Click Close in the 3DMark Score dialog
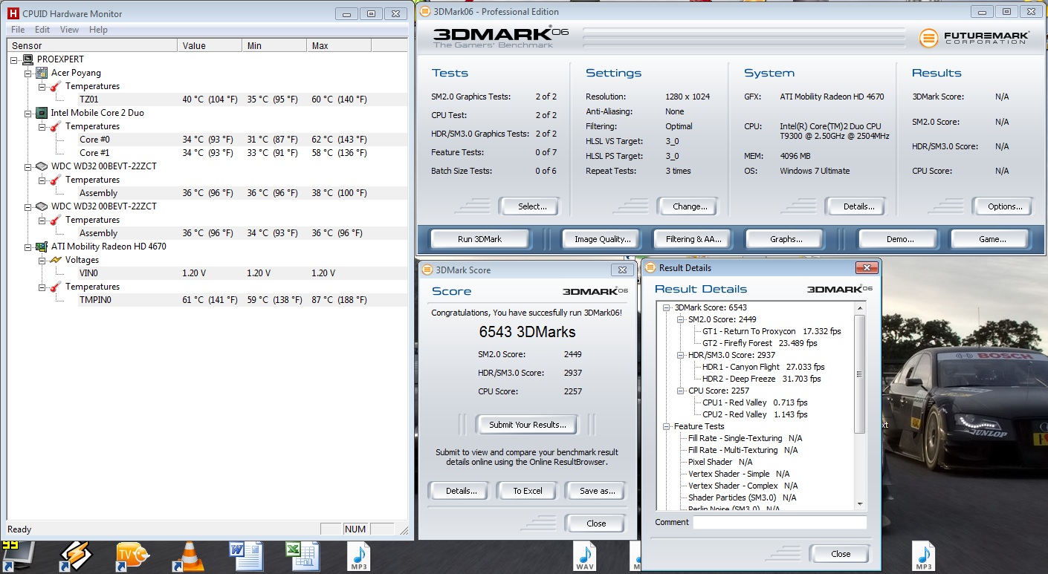The image size is (1048, 574). 596,524
